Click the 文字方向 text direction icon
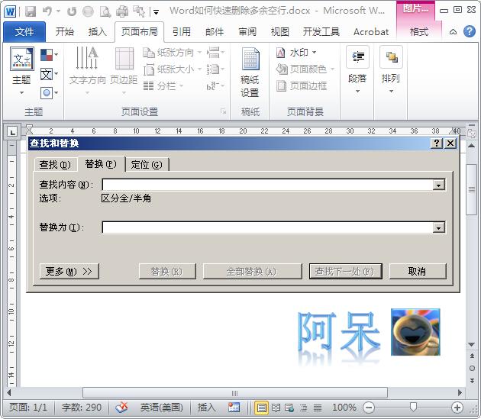The height and width of the screenshot is (419, 481). (87, 58)
